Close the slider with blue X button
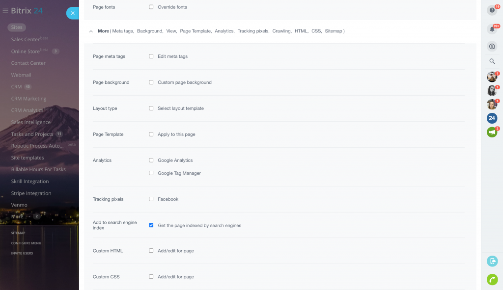 tap(73, 13)
